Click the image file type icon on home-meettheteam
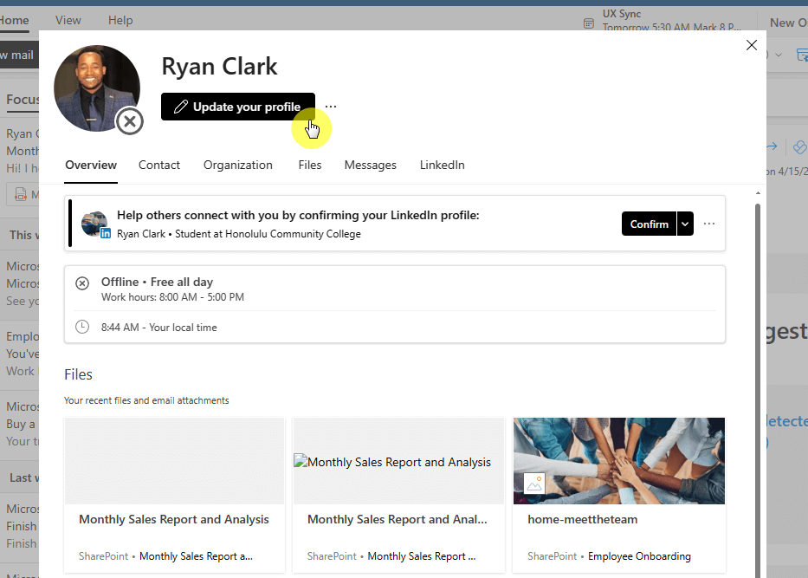 coord(534,484)
